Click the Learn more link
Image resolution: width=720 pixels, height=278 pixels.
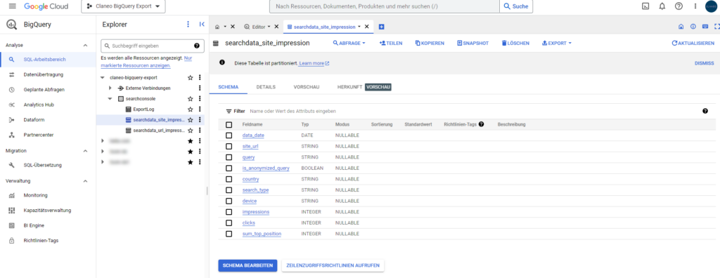pos(314,63)
